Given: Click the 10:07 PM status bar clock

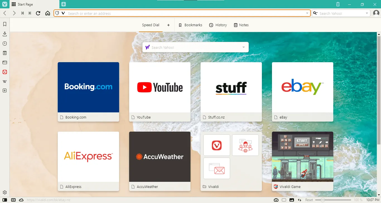Looking at the screenshot, I should pos(372,200).
